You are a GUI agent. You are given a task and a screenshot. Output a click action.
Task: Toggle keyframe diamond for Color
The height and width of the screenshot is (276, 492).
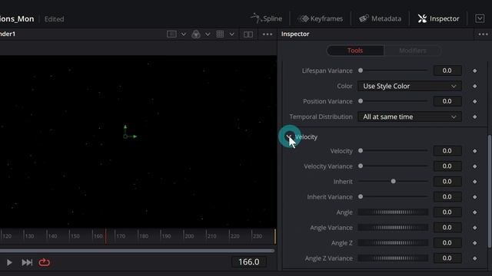(x=475, y=86)
